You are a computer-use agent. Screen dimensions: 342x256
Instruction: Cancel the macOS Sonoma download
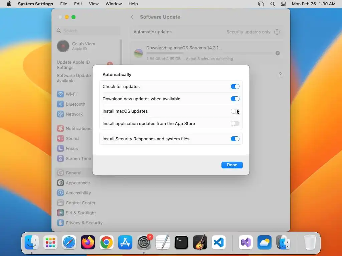[278, 53]
